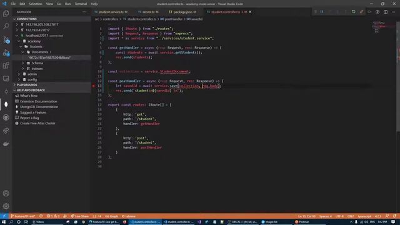This screenshot has width=400, height=225.
Task: Open the Live Share view in activity bar
Action: coord(6,131)
